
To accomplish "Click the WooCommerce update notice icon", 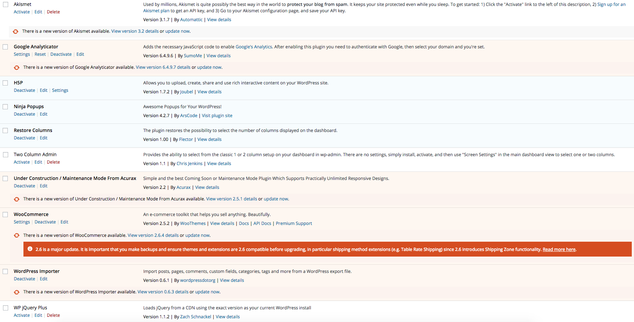I will (x=17, y=235).
